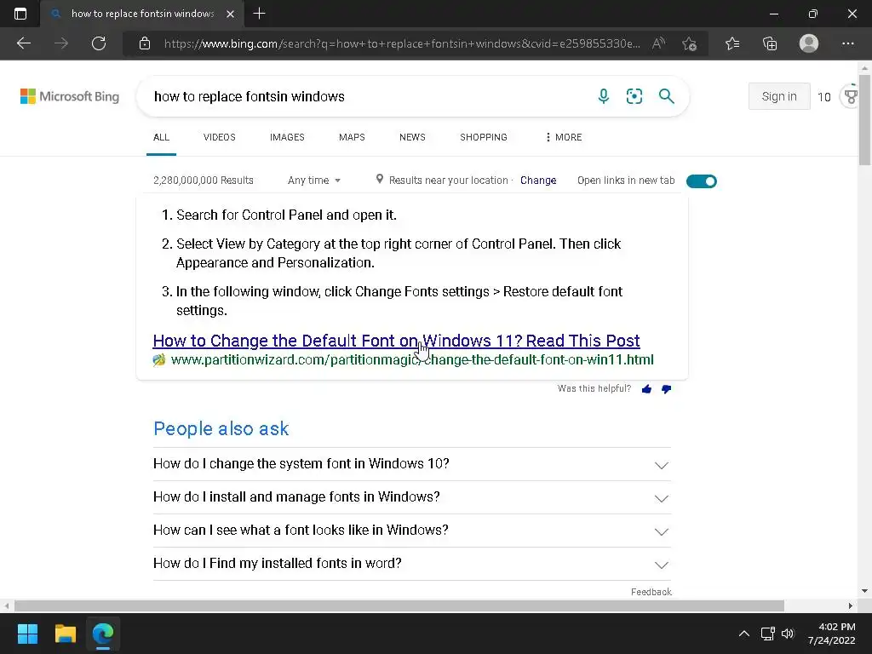Click the horizontal scrollbar thumb
The width and height of the screenshot is (872, 654).
[399, 605]
